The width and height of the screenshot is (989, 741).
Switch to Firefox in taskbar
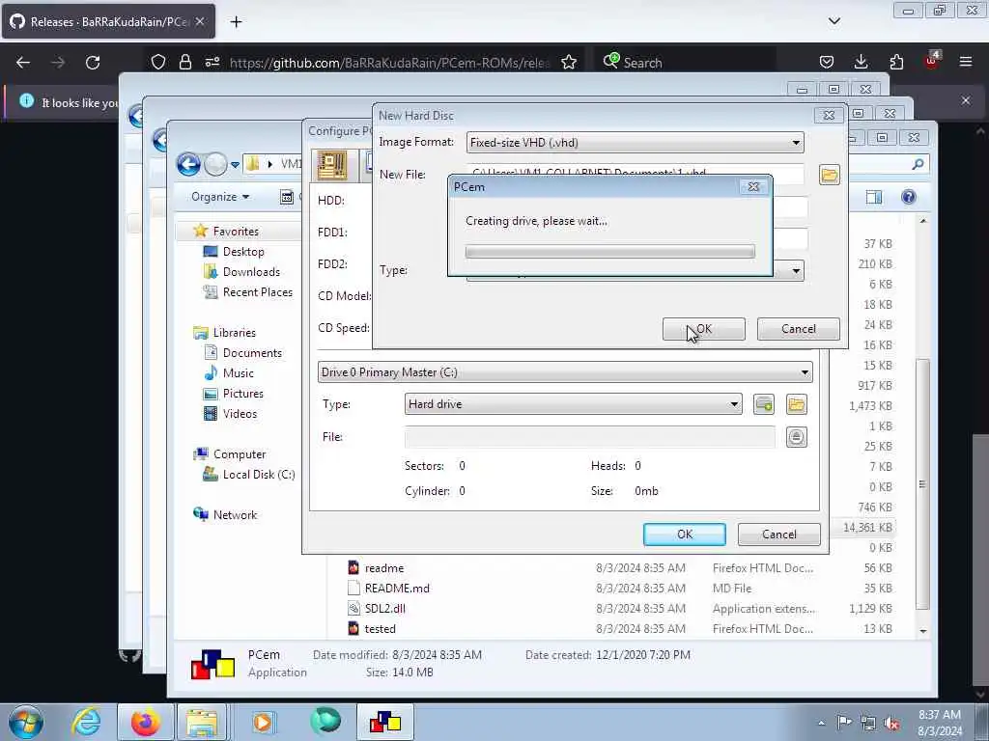[145, 722]
